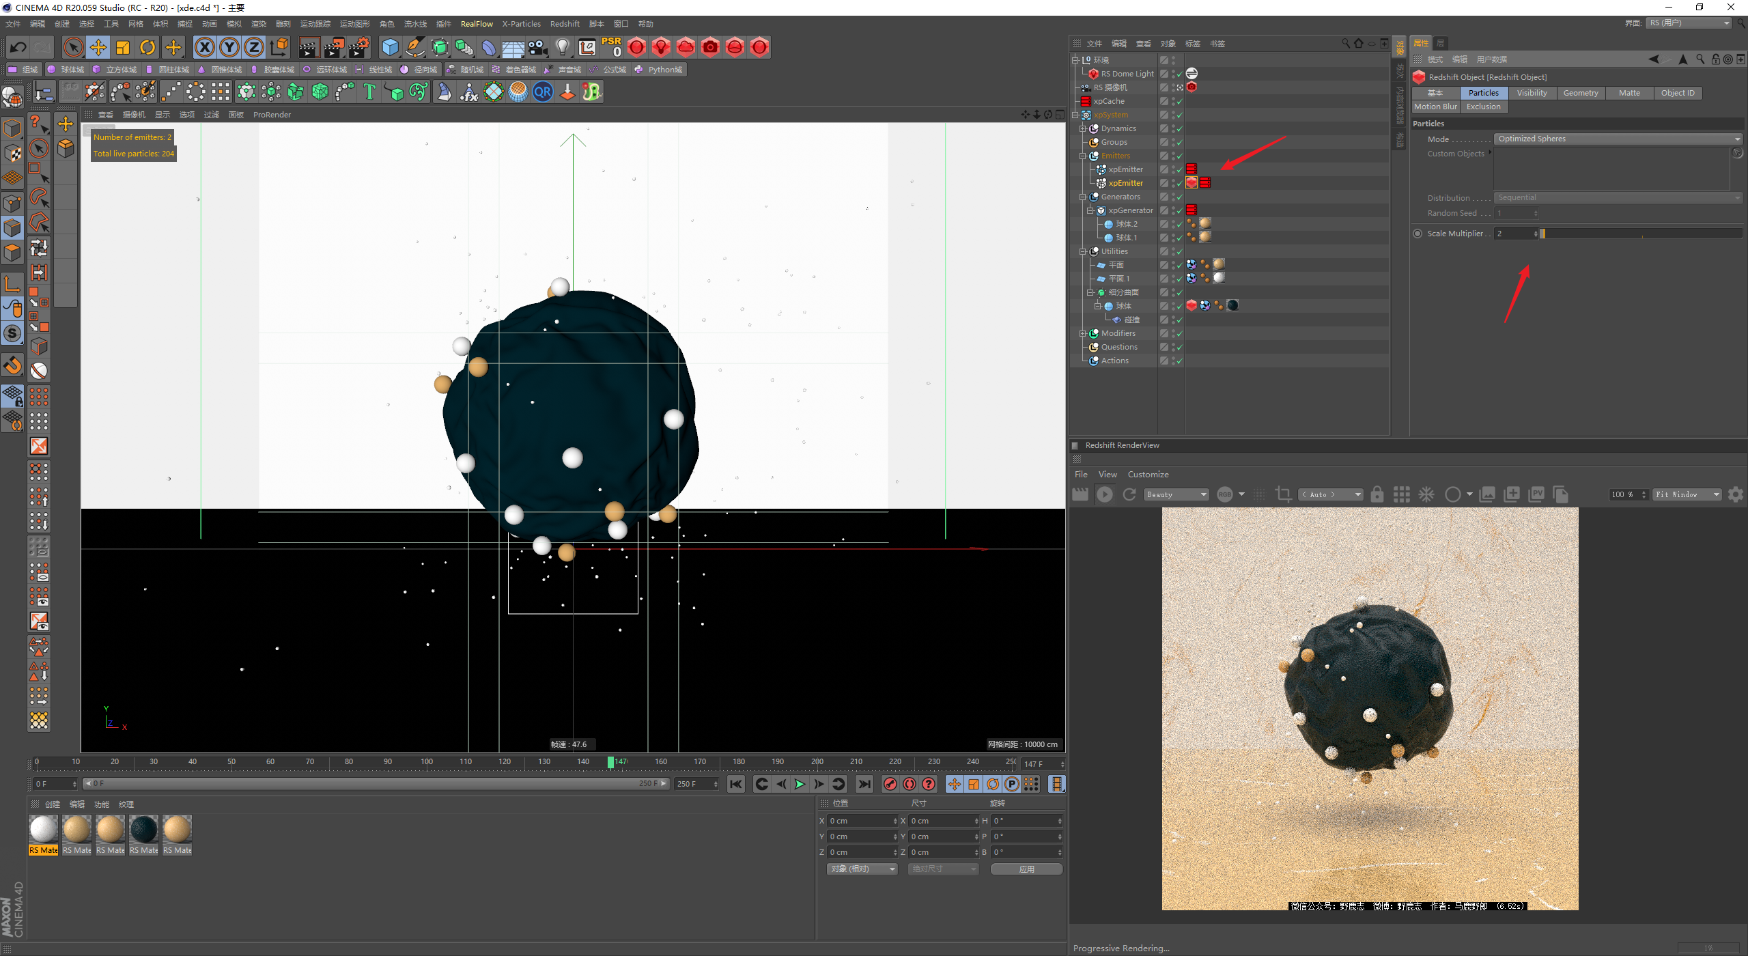Toggle Scale Multiplier animation radio dot

pyautogui.click(x=1418, y=234)
